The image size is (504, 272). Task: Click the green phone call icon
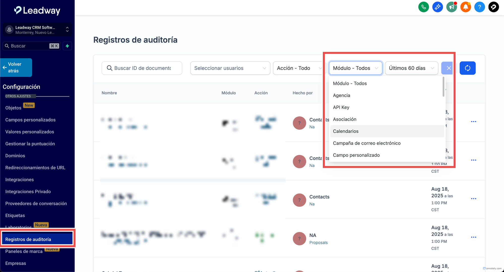coord(424,7)
